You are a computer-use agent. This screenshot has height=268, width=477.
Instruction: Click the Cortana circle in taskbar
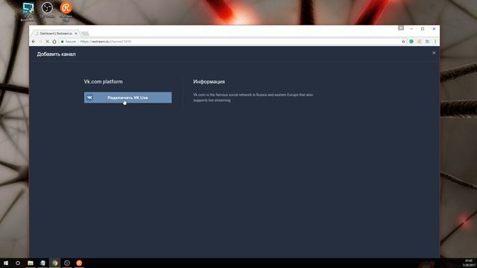pos(18,263)
